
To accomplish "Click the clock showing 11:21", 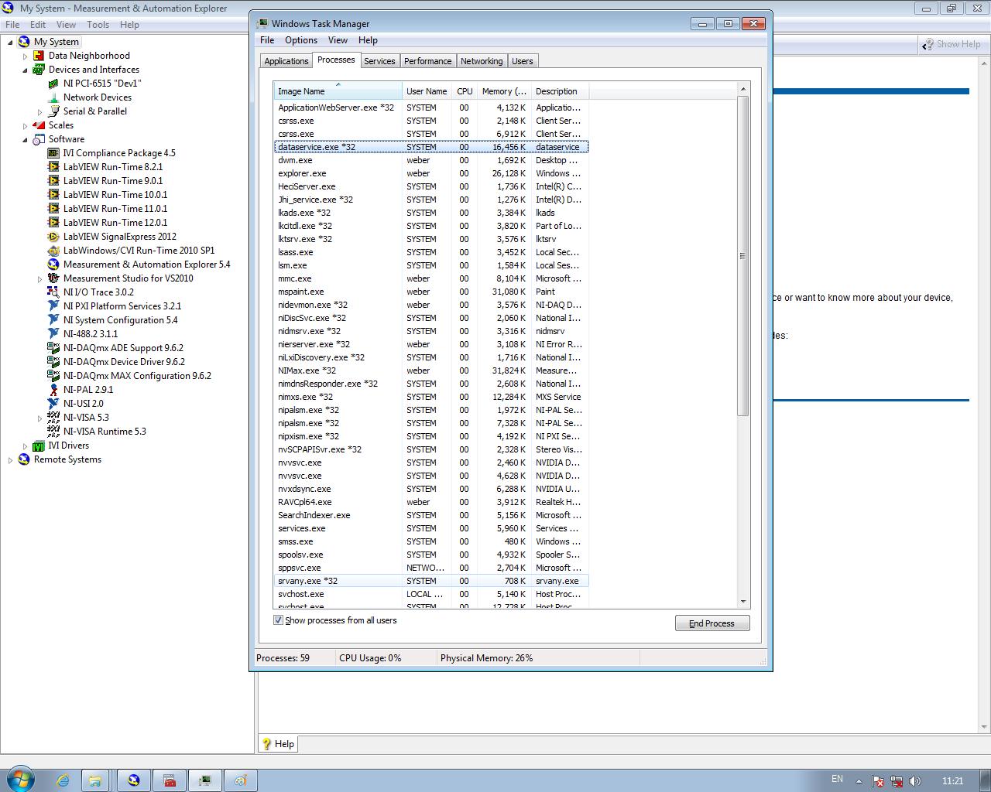I will (x=953, y=781).
